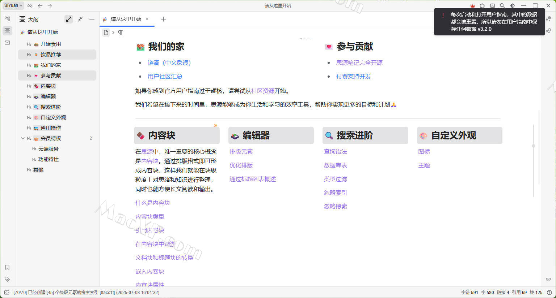
Task: Click the document icon in breadcrumb
Action: click(x=106, y=33)
